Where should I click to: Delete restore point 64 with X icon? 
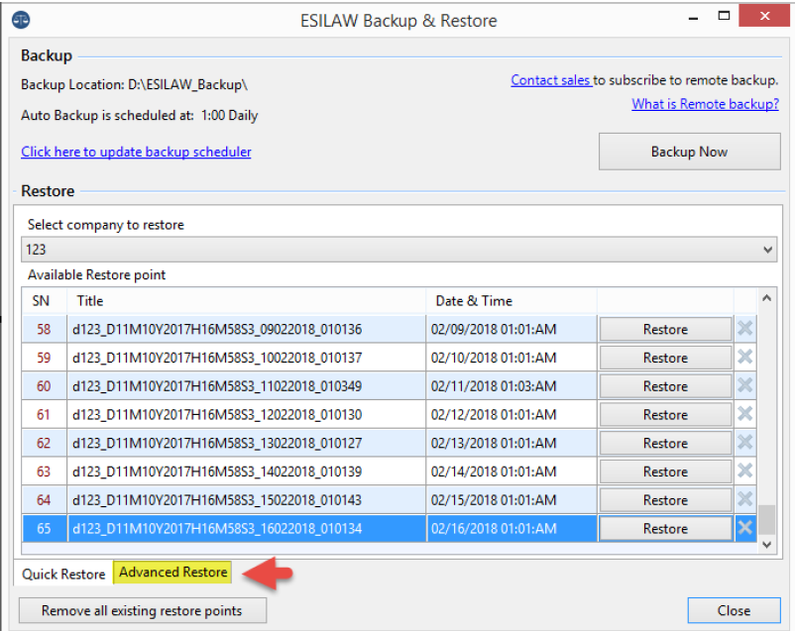(x=744, y=499)
